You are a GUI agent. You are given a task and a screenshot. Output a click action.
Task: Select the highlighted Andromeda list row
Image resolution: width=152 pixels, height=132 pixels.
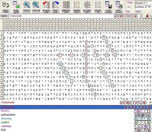point(76,107)
